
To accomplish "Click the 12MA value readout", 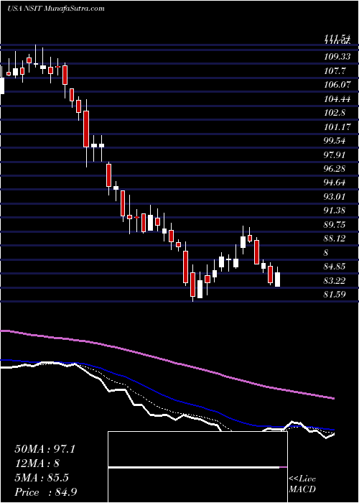I will (x=37, y=463).
